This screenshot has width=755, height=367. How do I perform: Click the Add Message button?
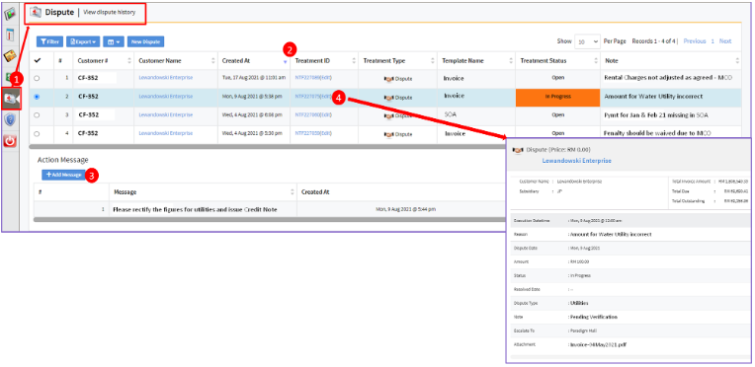tap(63, 175)
